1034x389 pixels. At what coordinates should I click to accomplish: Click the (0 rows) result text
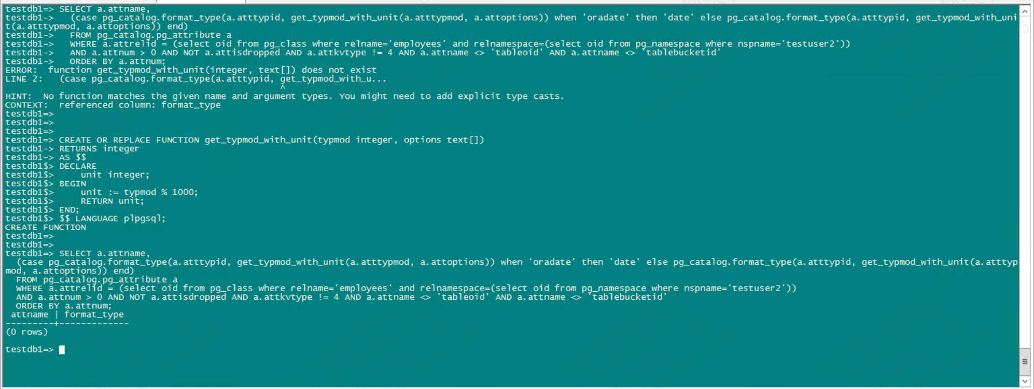click(x=26, y=332)
